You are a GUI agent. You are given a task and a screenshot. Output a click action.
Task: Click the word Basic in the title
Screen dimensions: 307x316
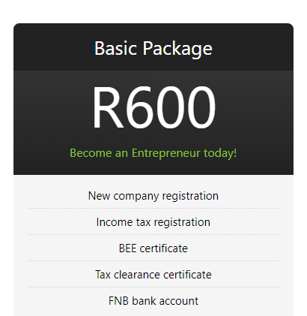[116, 48]
